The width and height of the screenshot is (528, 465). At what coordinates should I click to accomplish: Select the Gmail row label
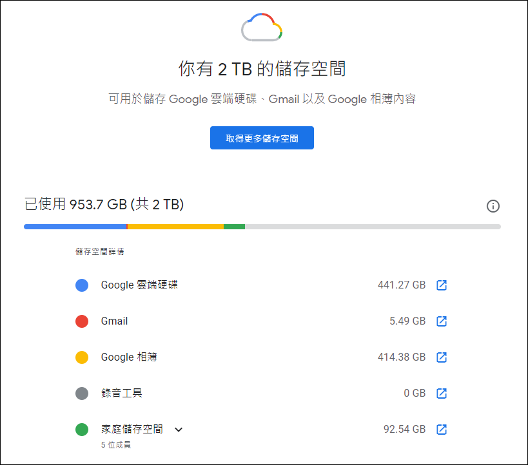pos(115,321)
